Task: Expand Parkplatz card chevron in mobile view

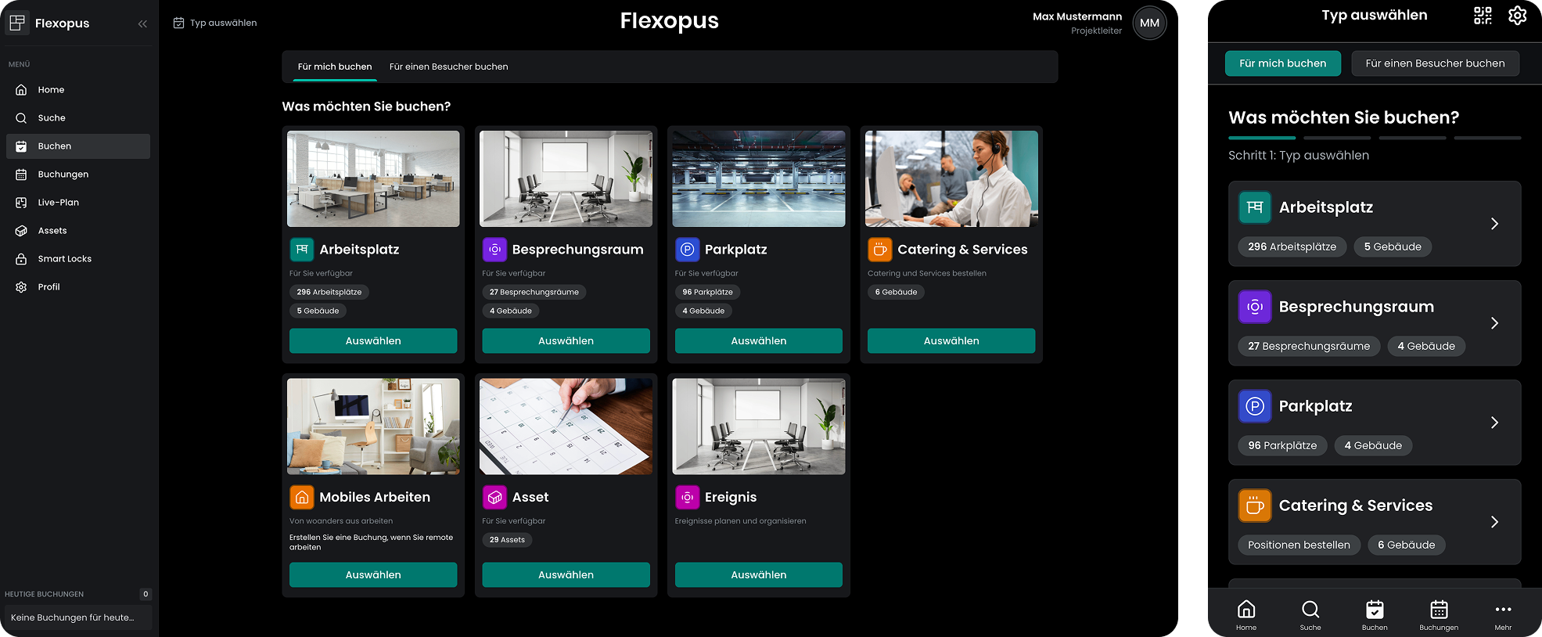Action: point(1494,423)
